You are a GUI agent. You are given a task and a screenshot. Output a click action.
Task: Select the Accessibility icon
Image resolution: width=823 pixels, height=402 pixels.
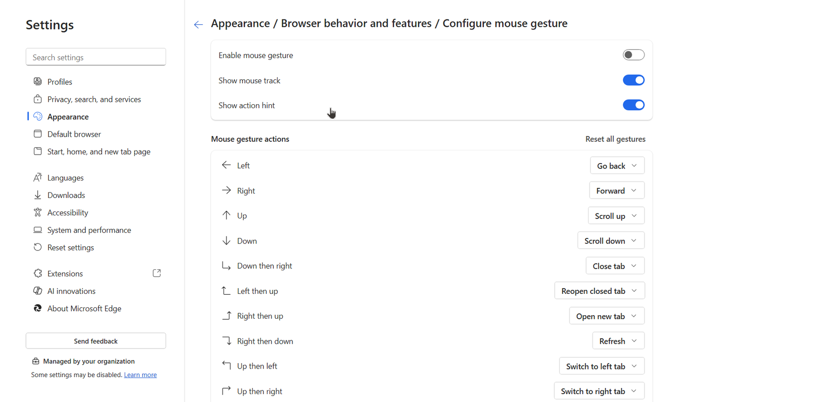coord(38,212)
